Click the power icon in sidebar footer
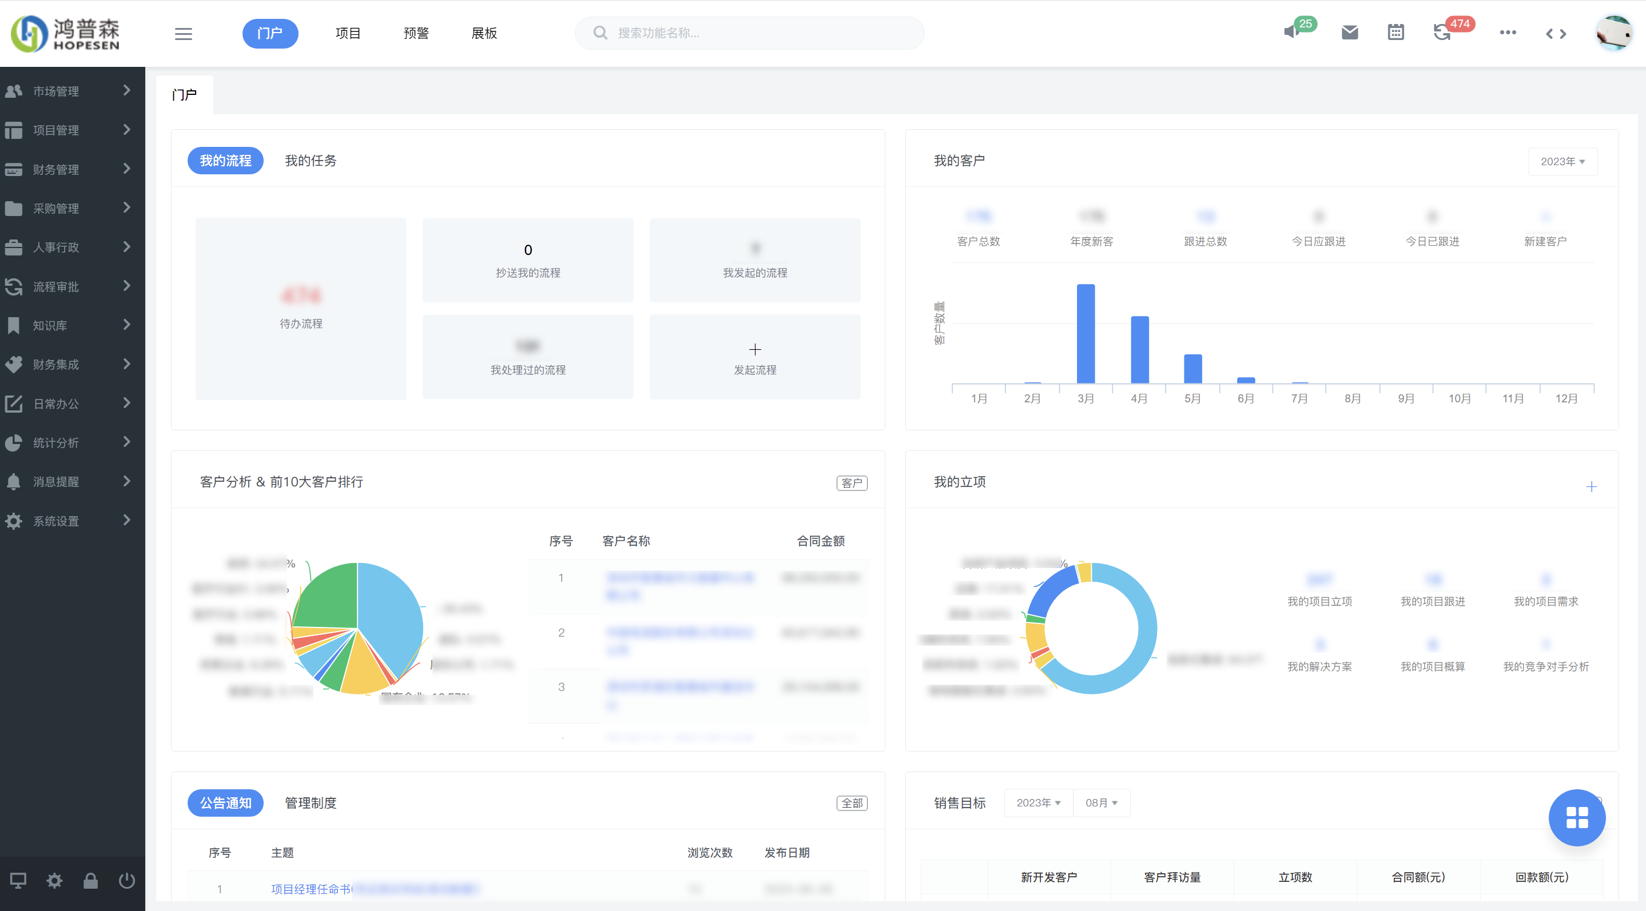The height and width of the screenshot is (911, 1646). 126,881
